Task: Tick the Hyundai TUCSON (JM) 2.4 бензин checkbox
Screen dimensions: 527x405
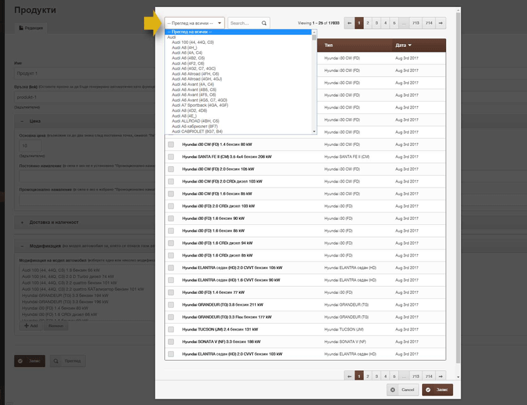Action: point(171,329)
